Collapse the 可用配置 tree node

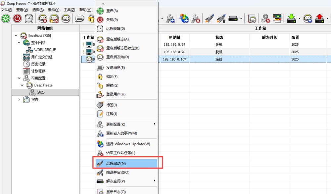19,78
